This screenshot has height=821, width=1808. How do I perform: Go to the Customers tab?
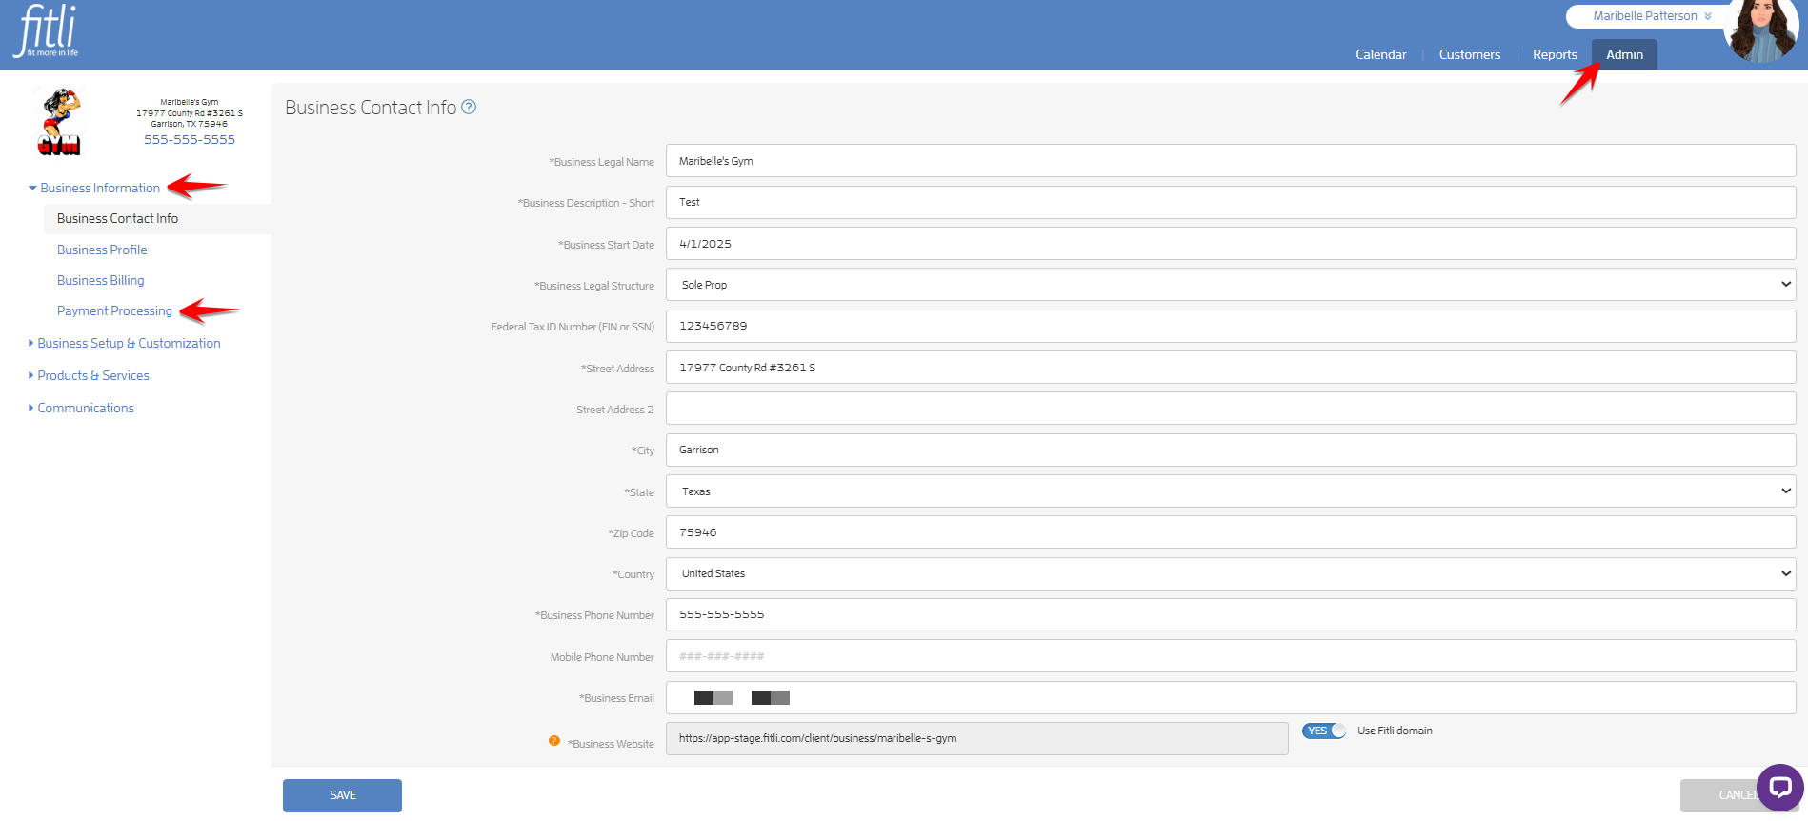1469,54
